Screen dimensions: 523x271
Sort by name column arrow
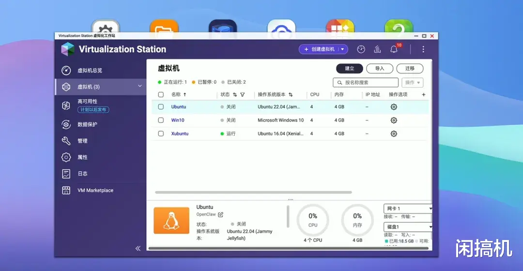point(185,95)
